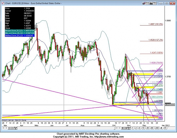Switch to the 30-minute timeframe tab
This screenshot has width=177, height=138.
pyautogui.click(x=148, y=128)
